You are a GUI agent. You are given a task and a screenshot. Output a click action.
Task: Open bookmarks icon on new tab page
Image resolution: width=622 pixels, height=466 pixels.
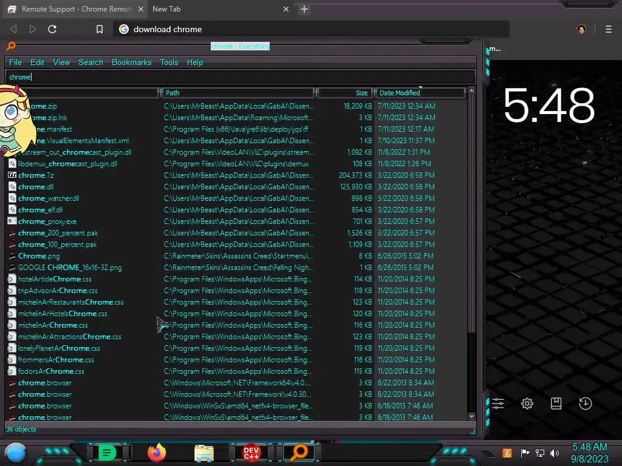click(556, 404)
